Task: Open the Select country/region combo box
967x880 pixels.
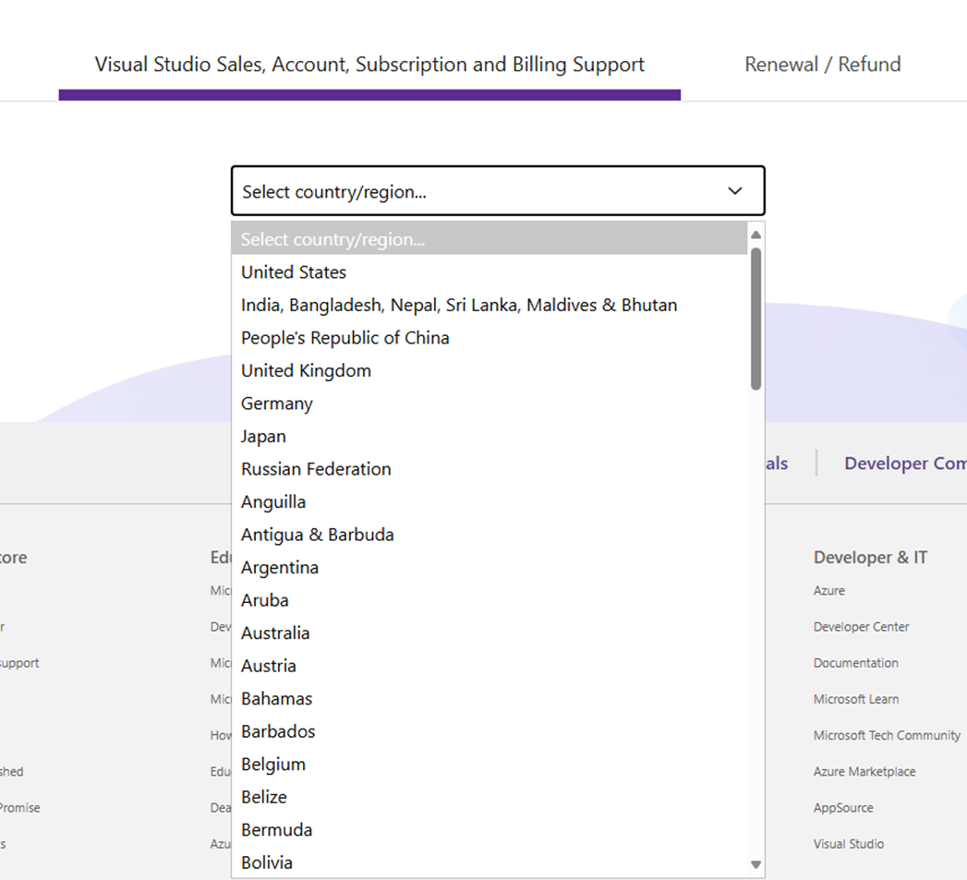Action: coord(498,191)
